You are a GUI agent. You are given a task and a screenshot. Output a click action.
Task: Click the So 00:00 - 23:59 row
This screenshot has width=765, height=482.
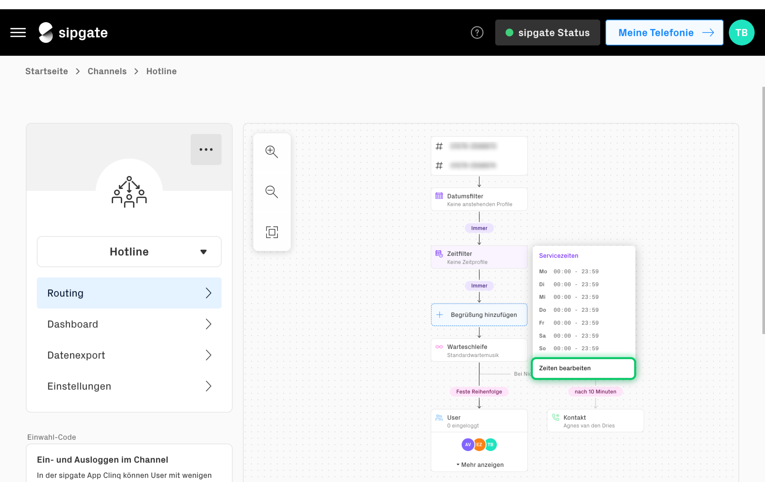pos(569,348)
